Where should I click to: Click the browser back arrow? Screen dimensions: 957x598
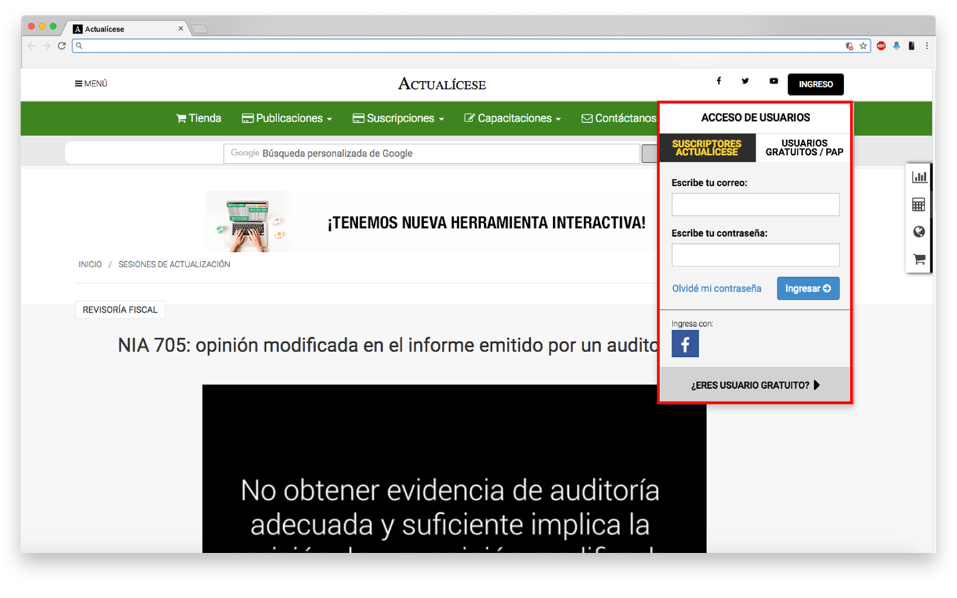31,46
